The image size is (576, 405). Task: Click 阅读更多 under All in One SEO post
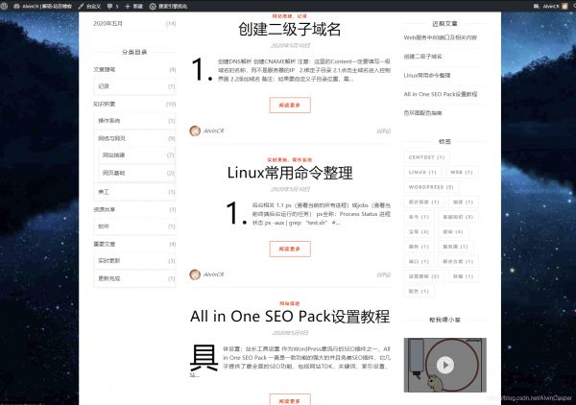[290, 399]
